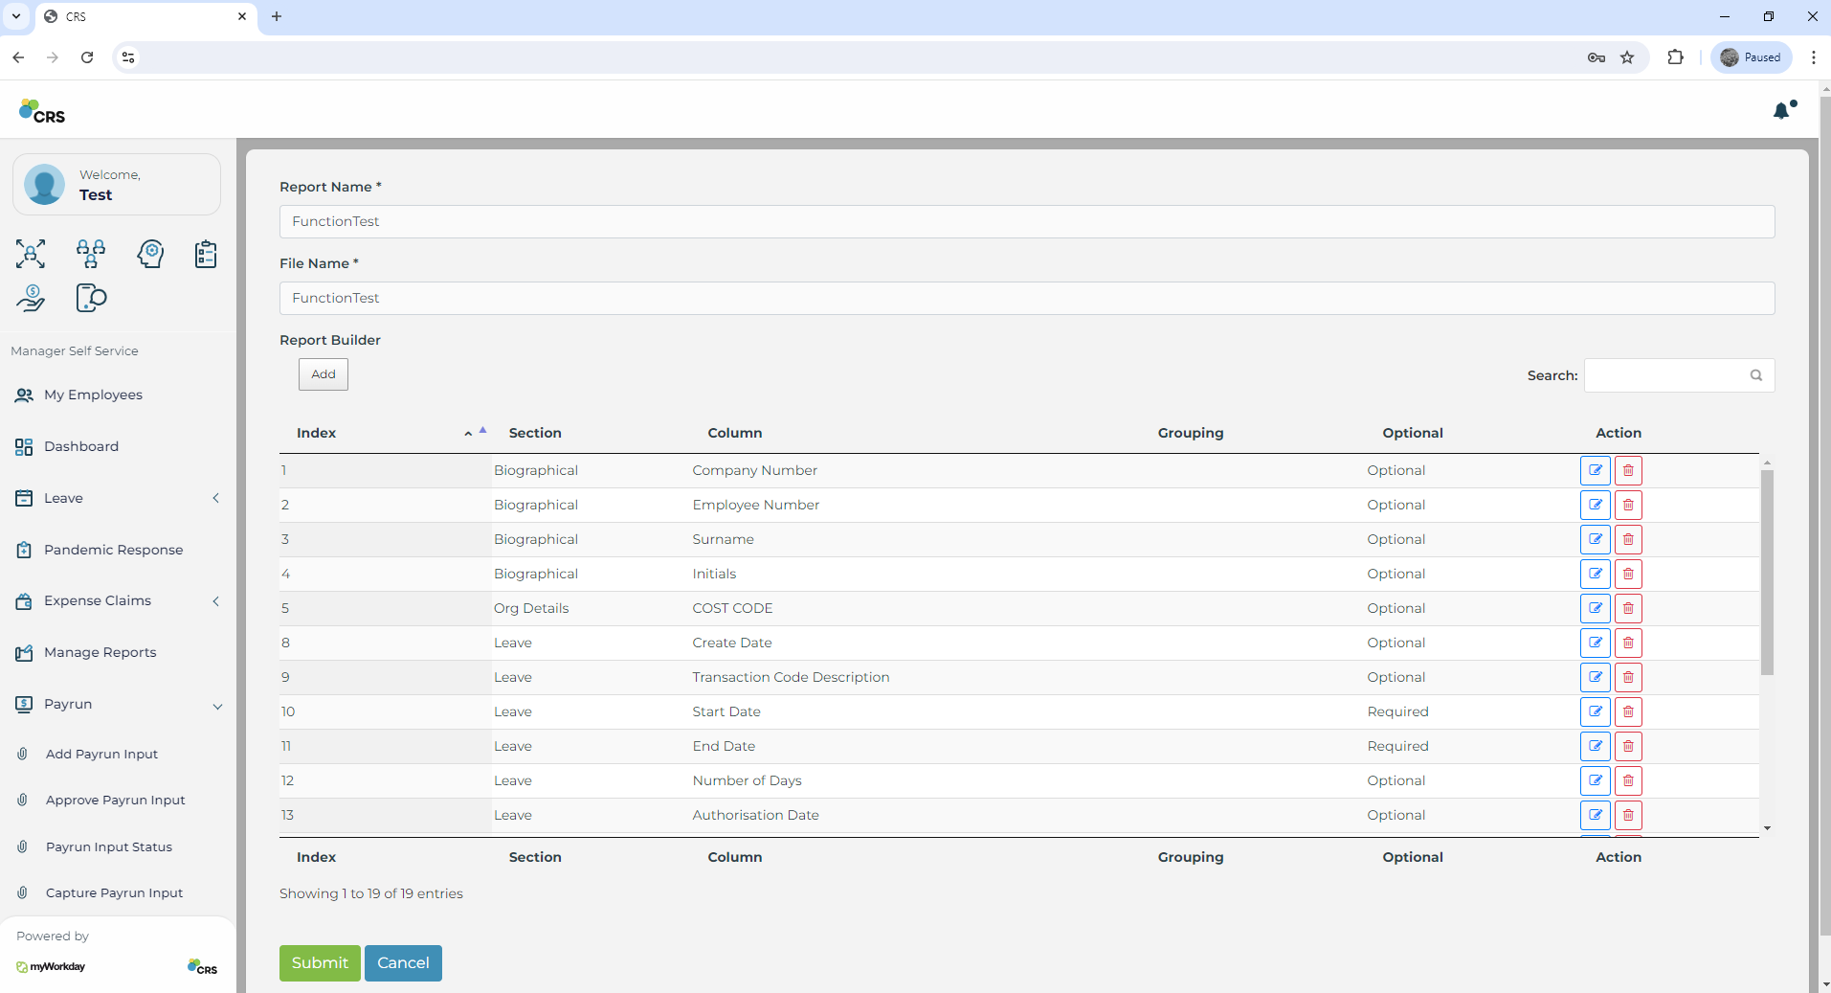Click the Add button in Report Builder
1831x993 pixels.
click(x=324, y=374)
